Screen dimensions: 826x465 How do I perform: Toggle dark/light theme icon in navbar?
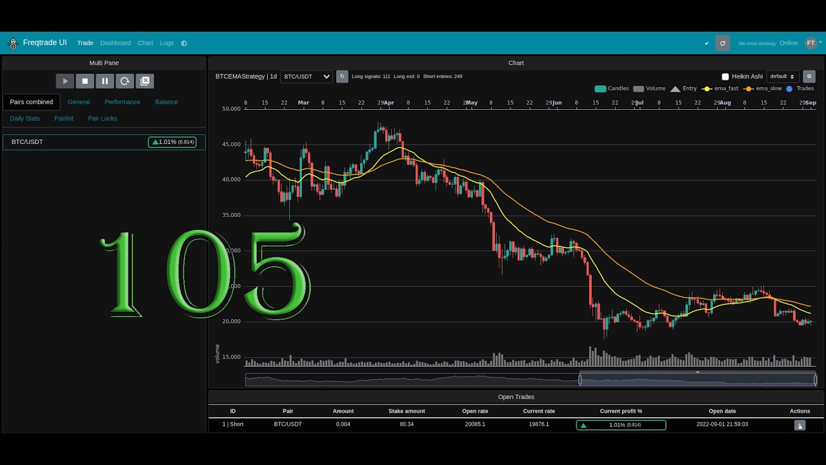pos(184,43)
